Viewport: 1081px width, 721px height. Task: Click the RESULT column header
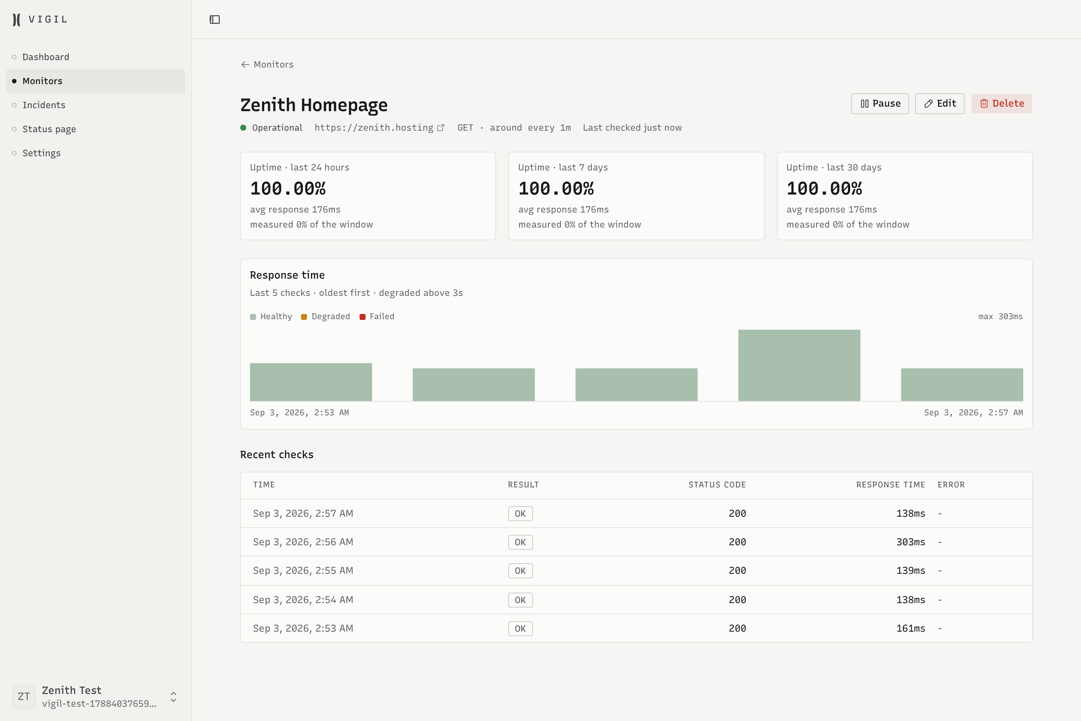tap(523, 485)
